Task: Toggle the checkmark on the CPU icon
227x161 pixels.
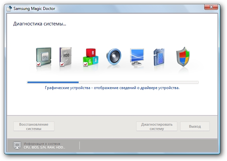Action: click(39, 64)
